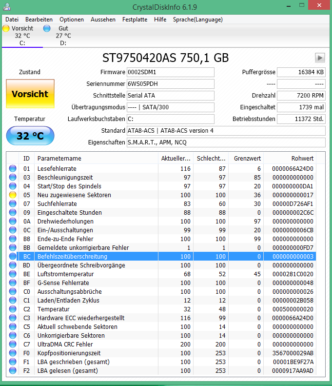Select the Ende-zu-Ende Fehler row
The width and height of the screenshot is (332, 386).
click(x=162, y=239)
